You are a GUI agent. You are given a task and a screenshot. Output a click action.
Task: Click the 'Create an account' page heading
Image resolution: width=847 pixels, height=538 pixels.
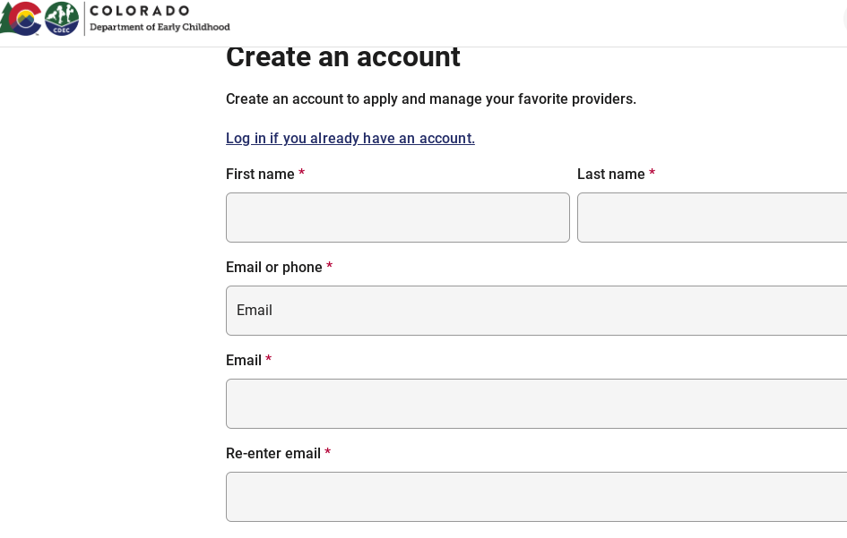tap(343, 57)
